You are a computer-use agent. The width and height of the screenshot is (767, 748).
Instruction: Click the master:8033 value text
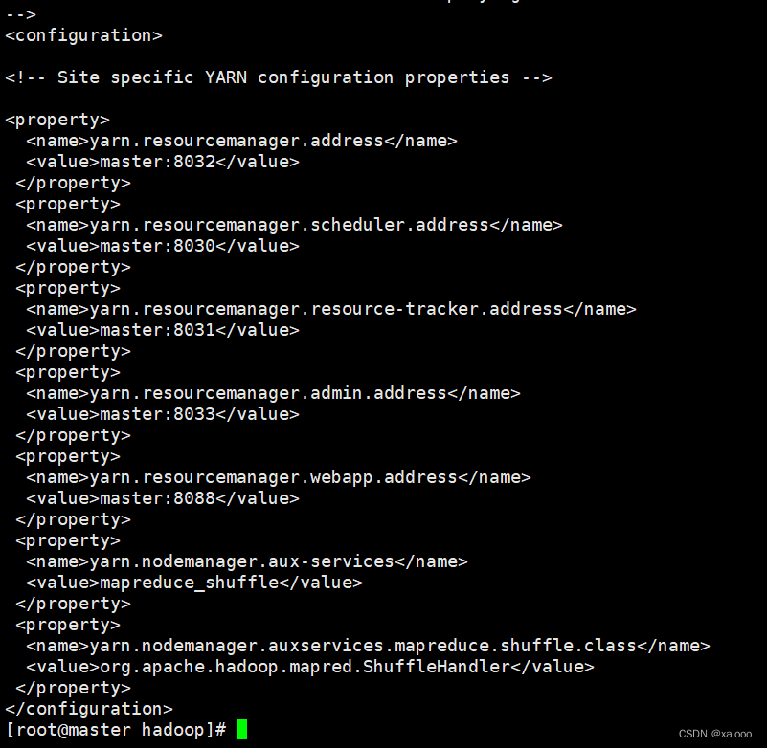click(157, 414)
